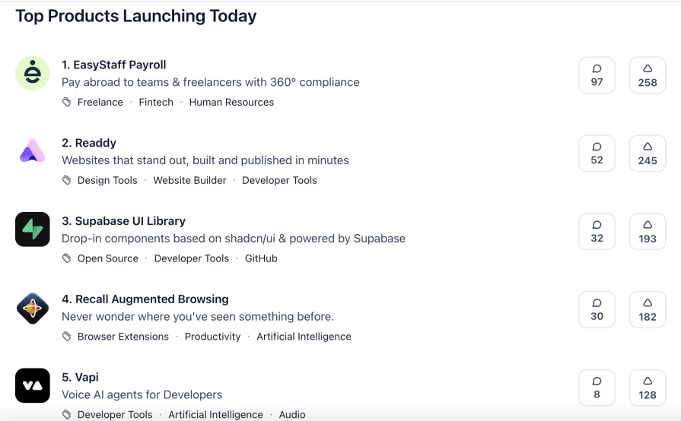Viewport: 681px width, 421px height.
Task: View the 30 comments on Recall Augmented Browsing
Action: [x=597, y=309]
